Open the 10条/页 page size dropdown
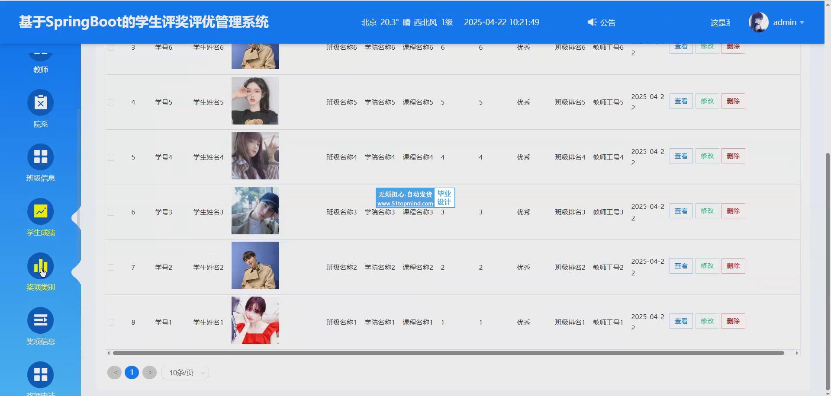 [185, 373]
